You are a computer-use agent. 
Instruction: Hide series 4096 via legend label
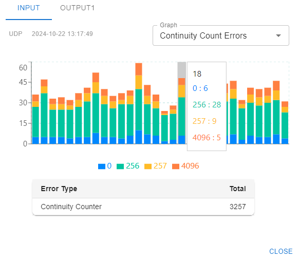[190, 166]
